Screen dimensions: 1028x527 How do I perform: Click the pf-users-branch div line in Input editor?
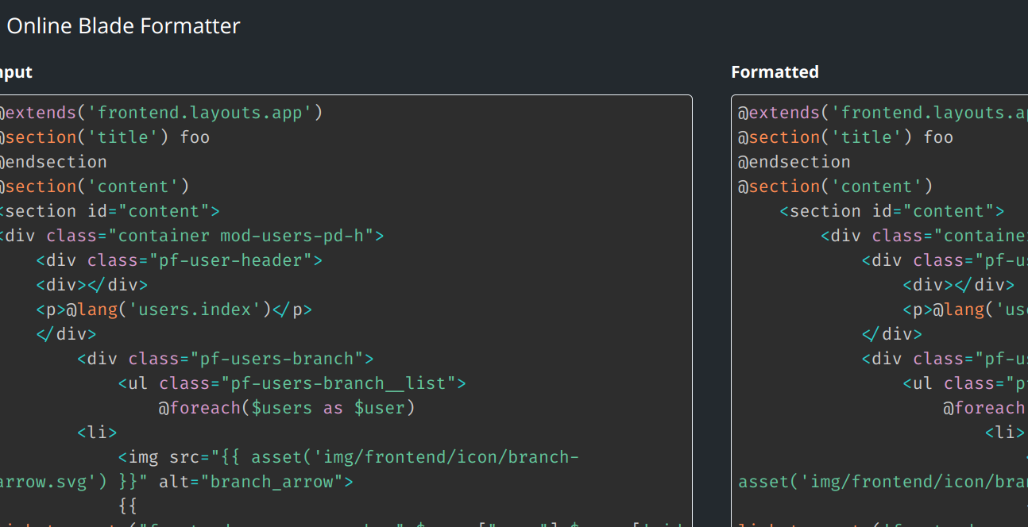pyautogui.click(x=225, y=359)
